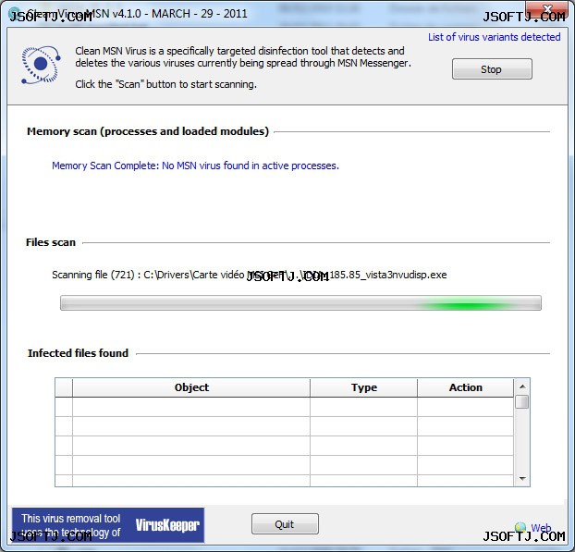575x552 pixels.
Task: Click the globe icon beside Web
Action: (520, 527)
